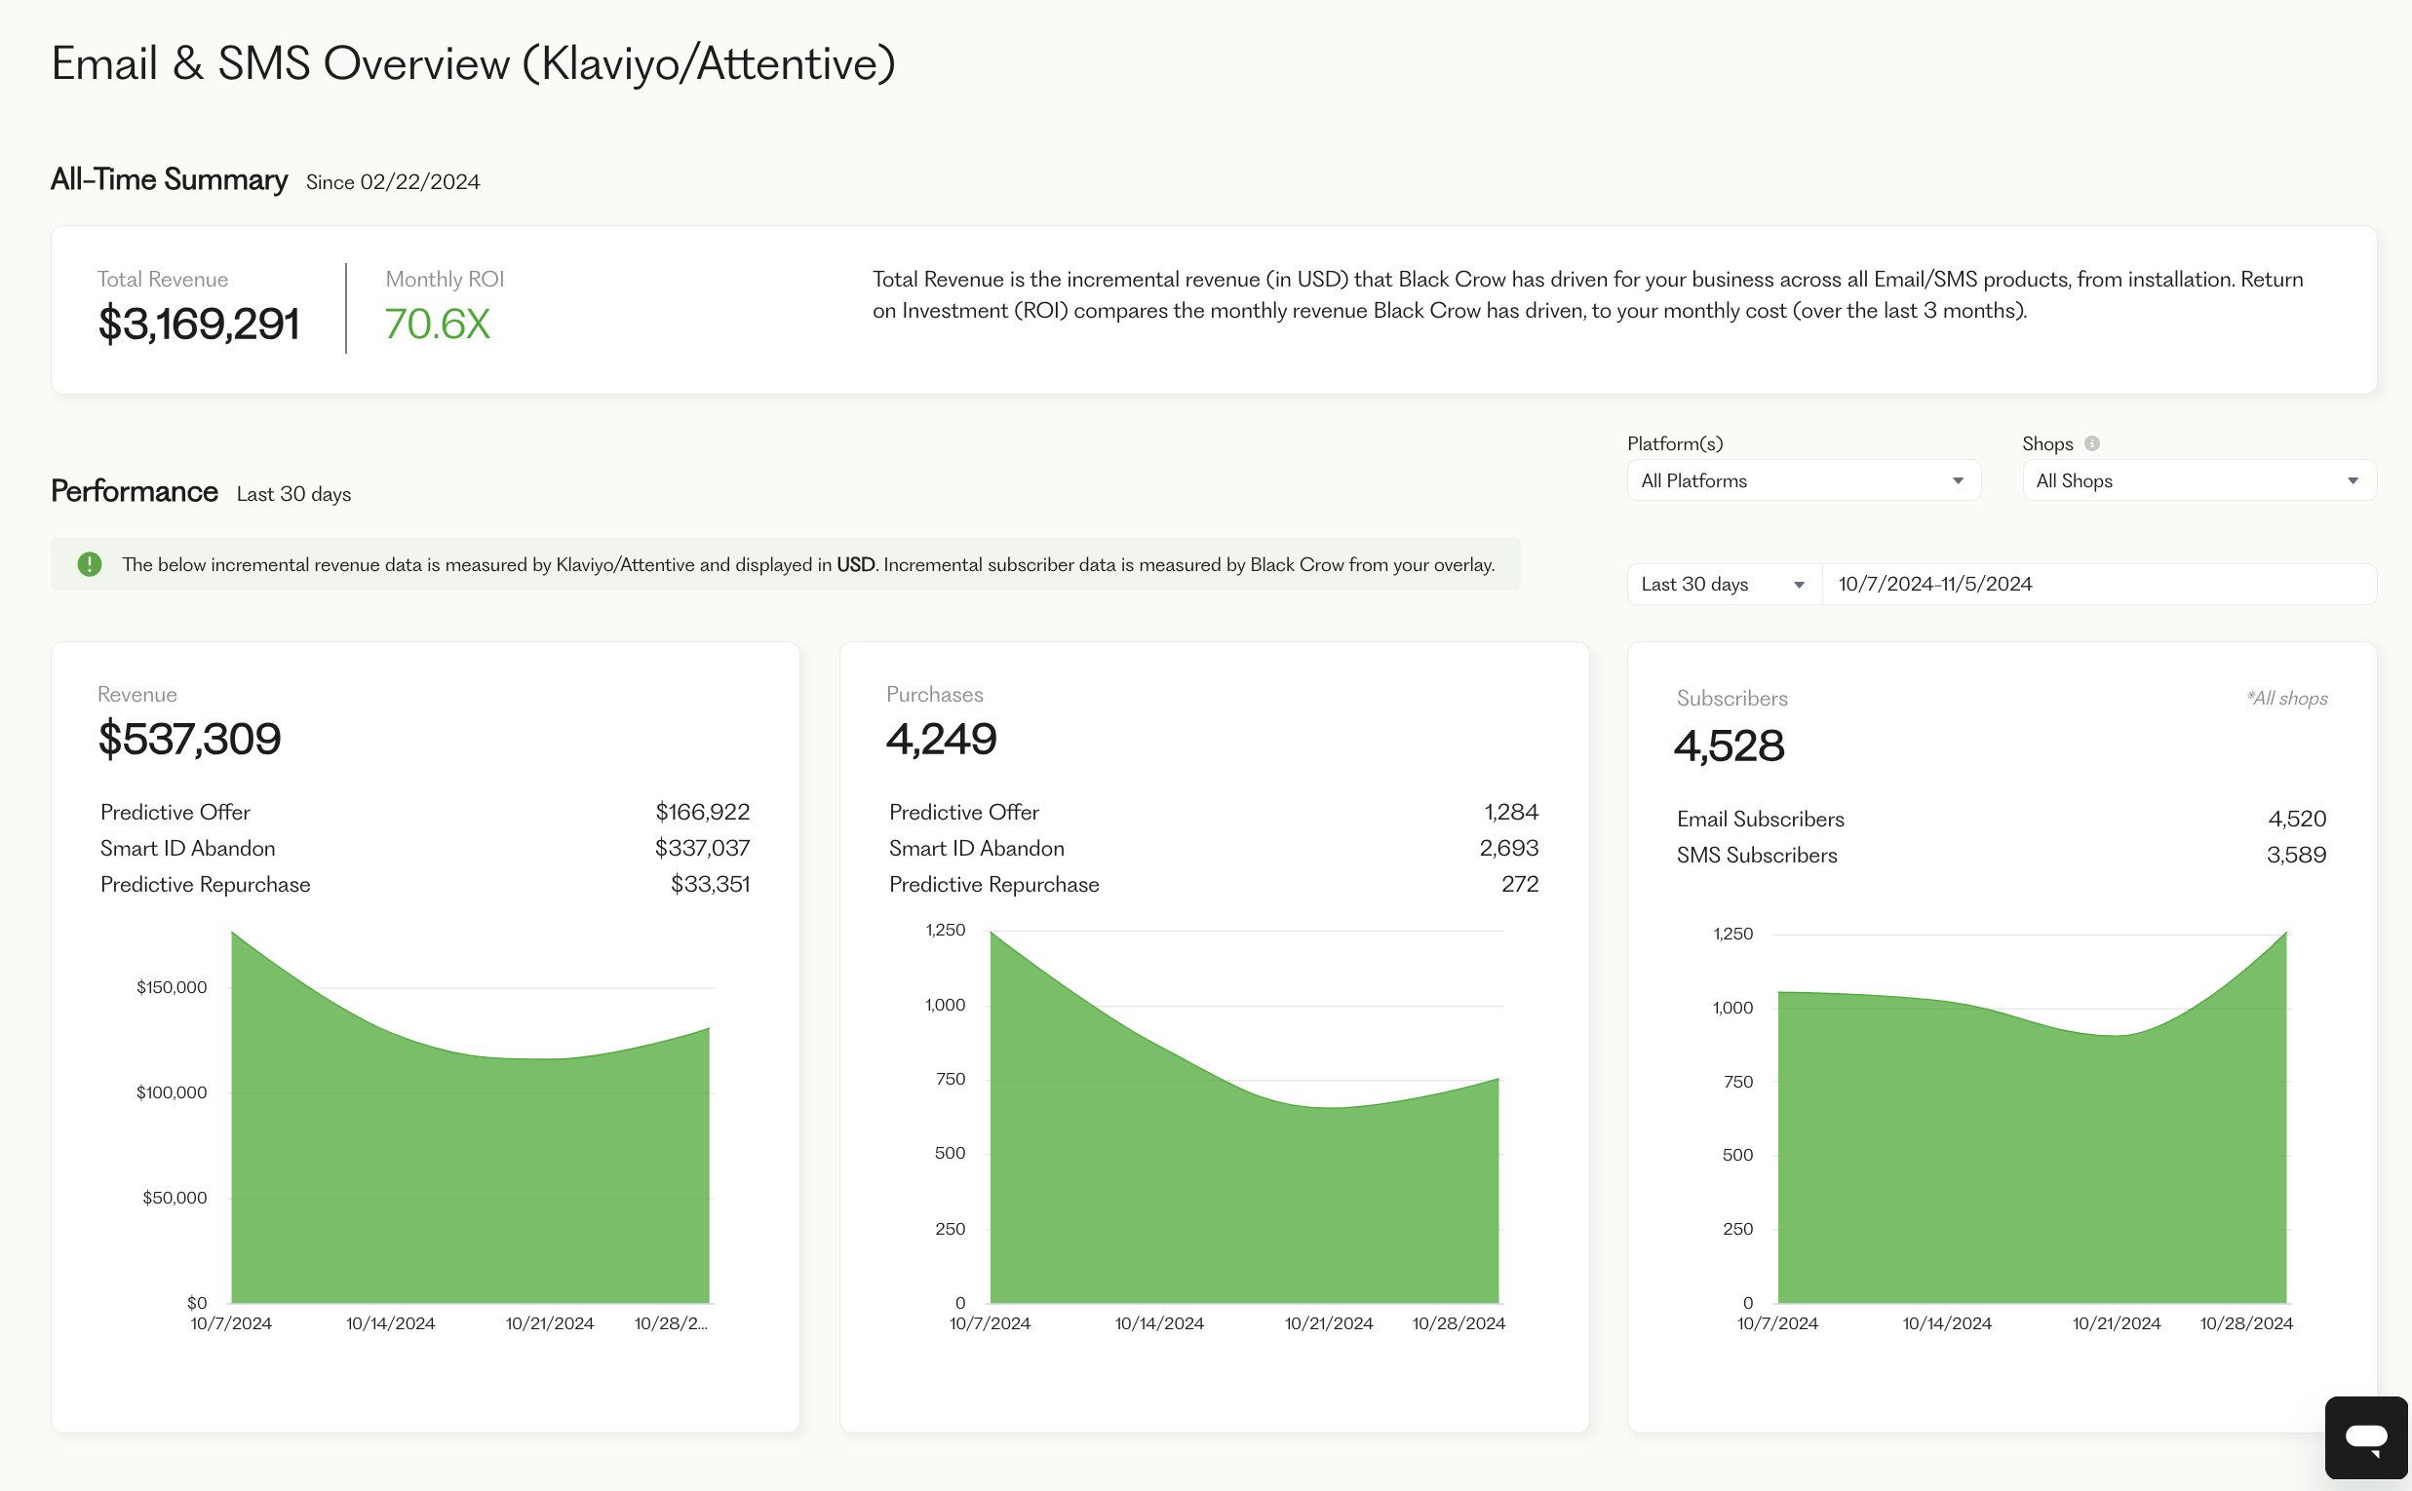Open the Last 30 days range dropdown
The height and width of the screenshot is (1491, 2412).
(x=1722, y=585)
